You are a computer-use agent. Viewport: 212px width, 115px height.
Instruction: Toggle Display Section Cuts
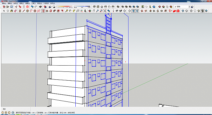pos(137,11)
